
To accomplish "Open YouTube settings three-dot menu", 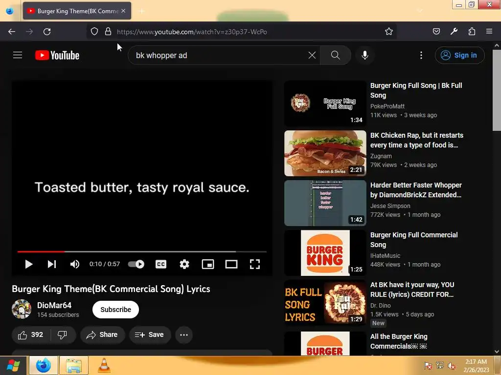I will [421, 55].
